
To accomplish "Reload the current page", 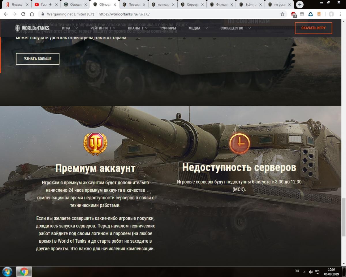I will pos(23,14).
